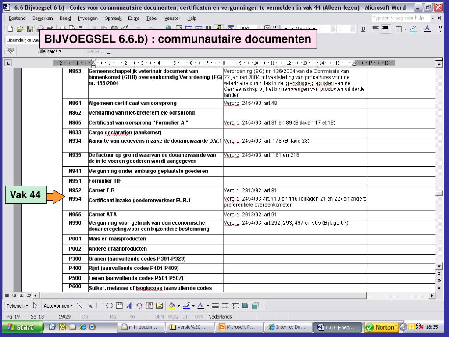Switch to Internet Do... taskbar window
The image size is (449, 337).
point(289,327)
